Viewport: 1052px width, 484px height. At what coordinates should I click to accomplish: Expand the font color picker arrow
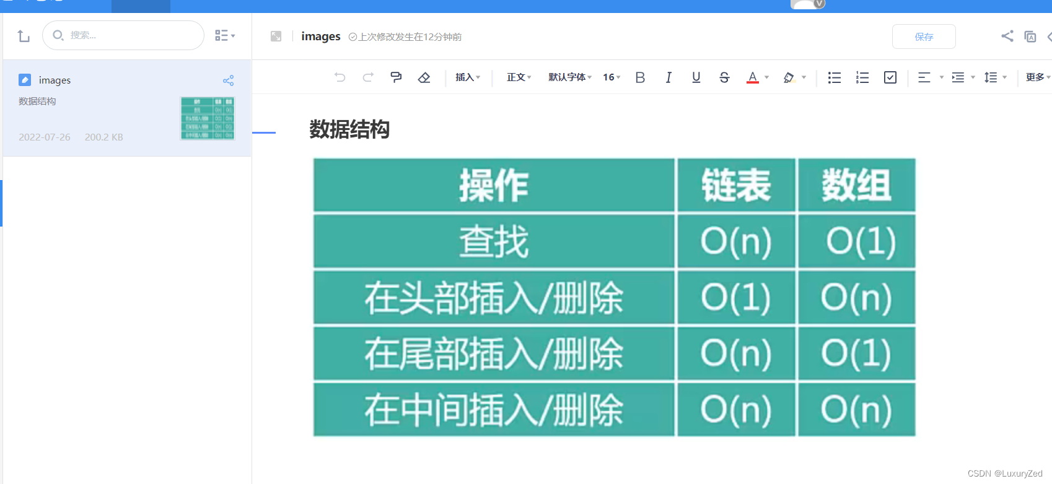(767, 77)
